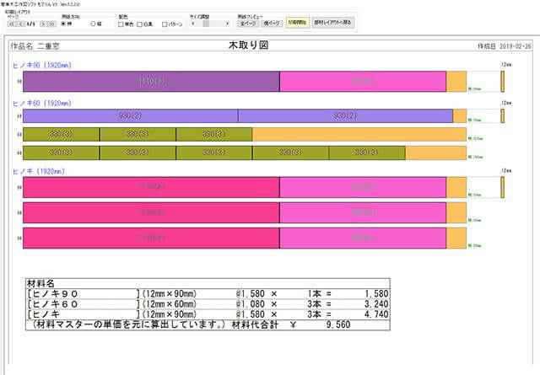The image size is (540, 375).
Task: Select the purple 1110(1) piece on the ヒノキ90 board
Action: (x=151, y=81)
